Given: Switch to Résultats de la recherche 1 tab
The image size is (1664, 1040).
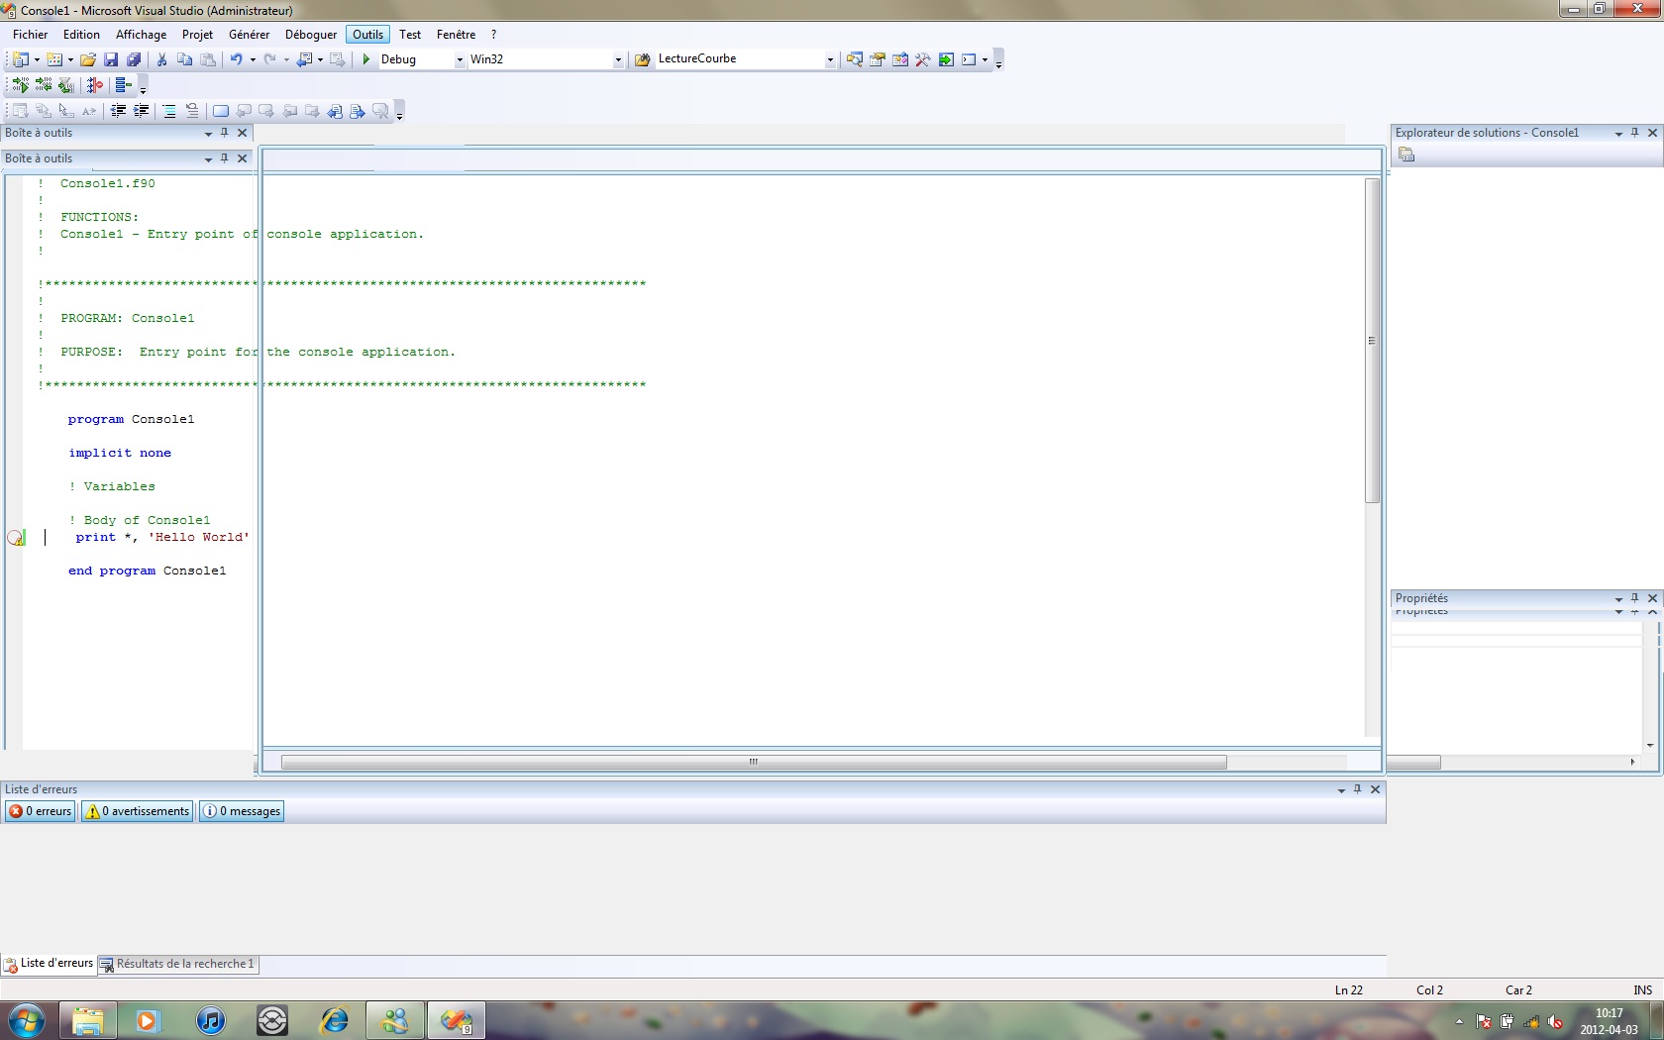Looking at the screenshot, I should coord(178,964).
